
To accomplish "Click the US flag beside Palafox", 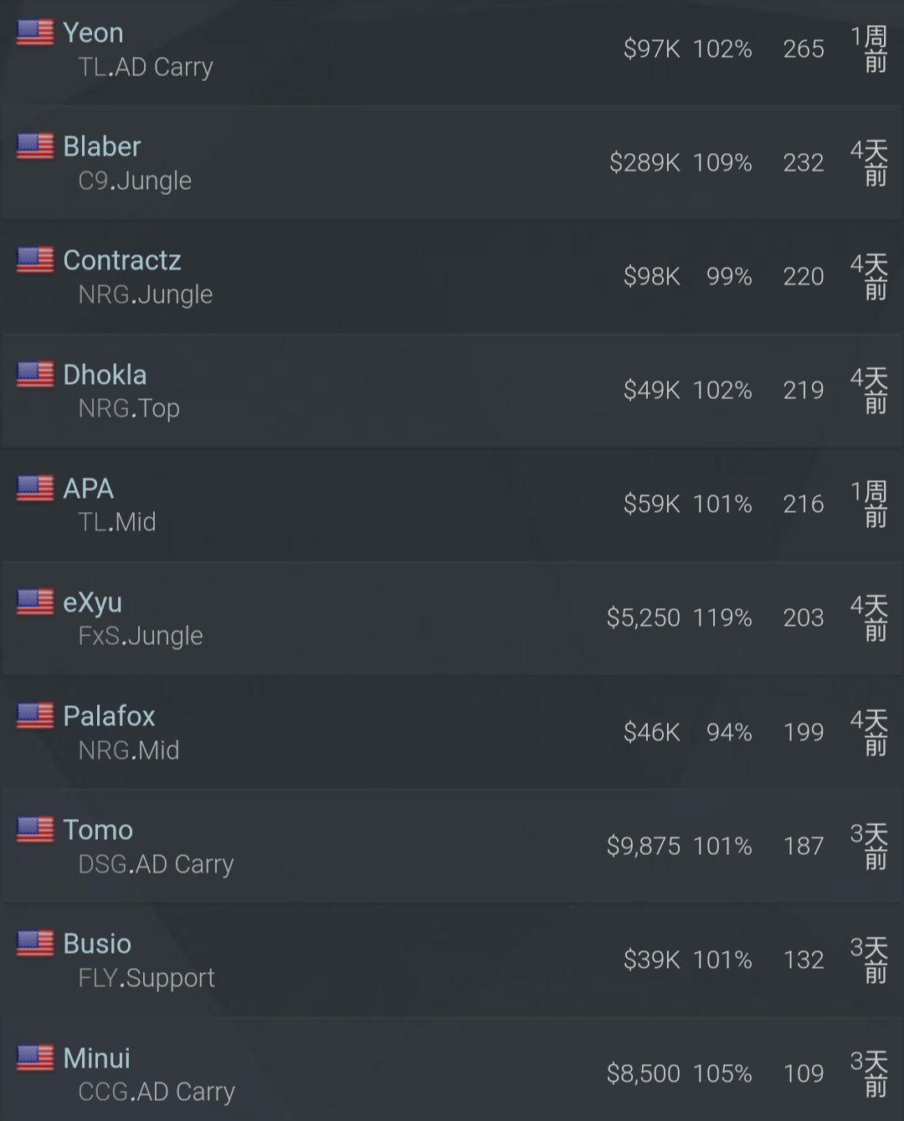I will point(35,715).
